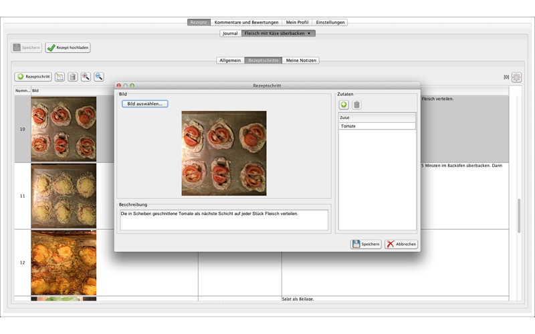Click the 'Minuten im Backofen überbacken' description
The width and height of the screenshot is (535, 334).
[462, 166]
